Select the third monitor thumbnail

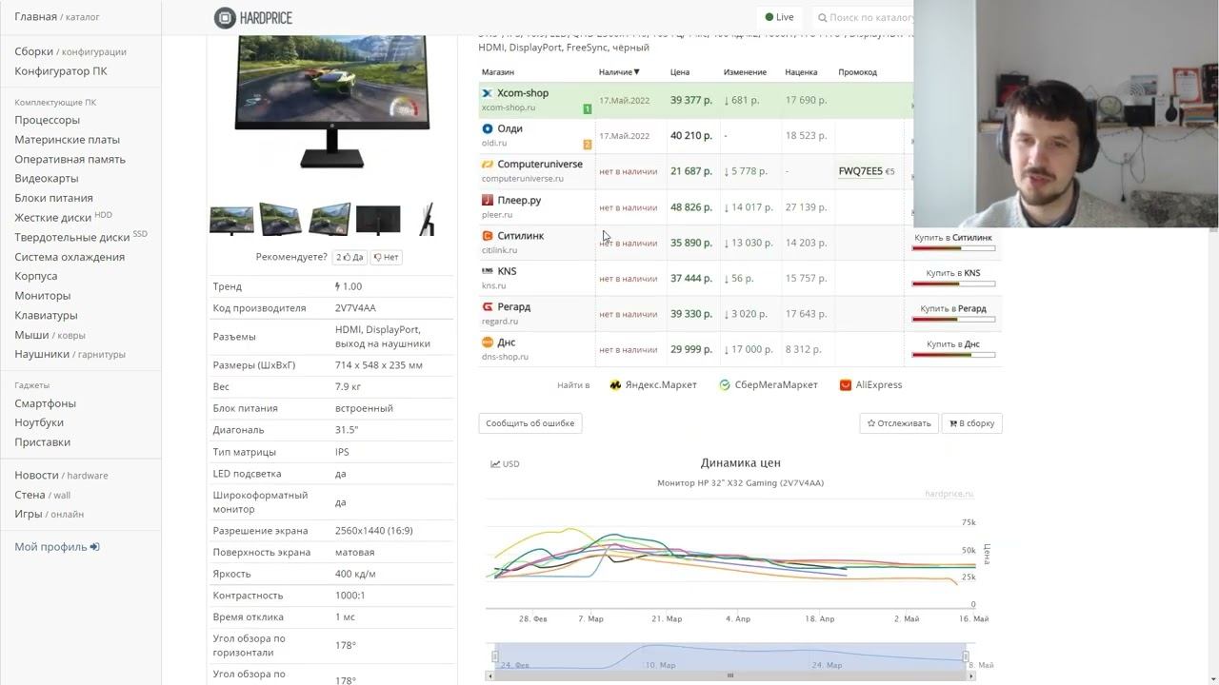330,219
